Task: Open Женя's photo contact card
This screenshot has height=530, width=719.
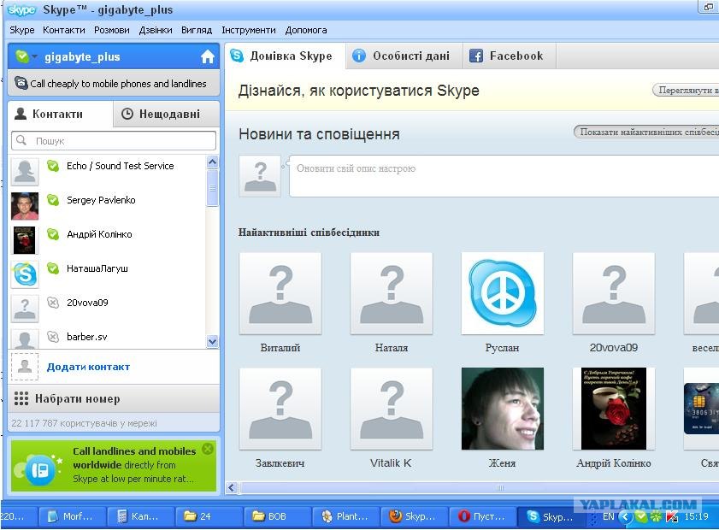Action: (x=503, y=409)
